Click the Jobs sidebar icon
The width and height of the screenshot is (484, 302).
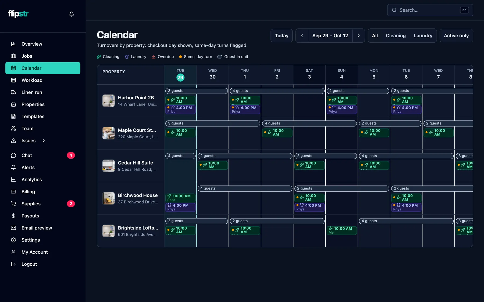click(x=13, y=56)
